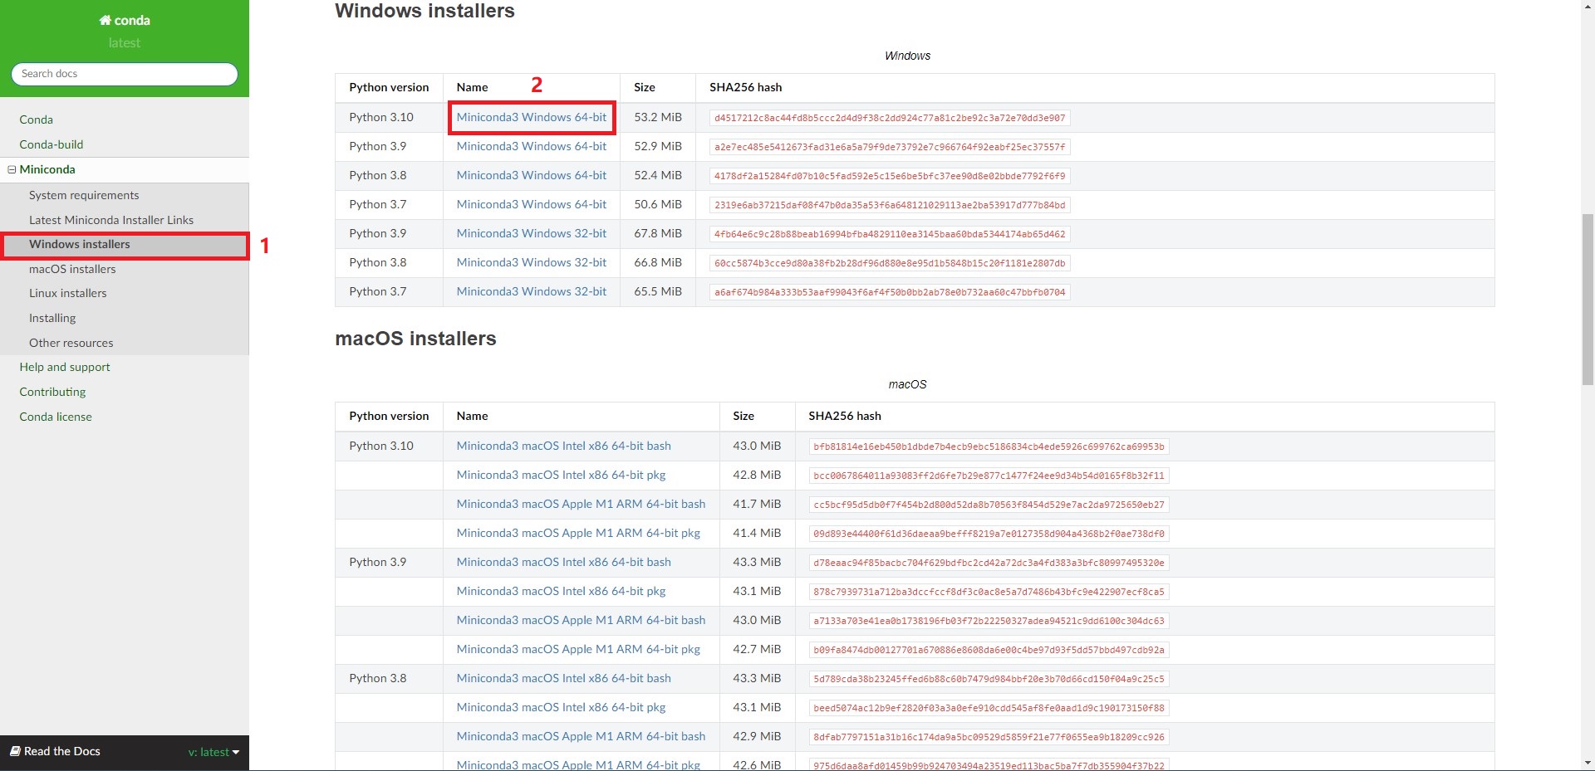Click the hash starting 4178df2a
Image resolution: width=1595 pixels, height=771 pixels.
pos(890,176)
